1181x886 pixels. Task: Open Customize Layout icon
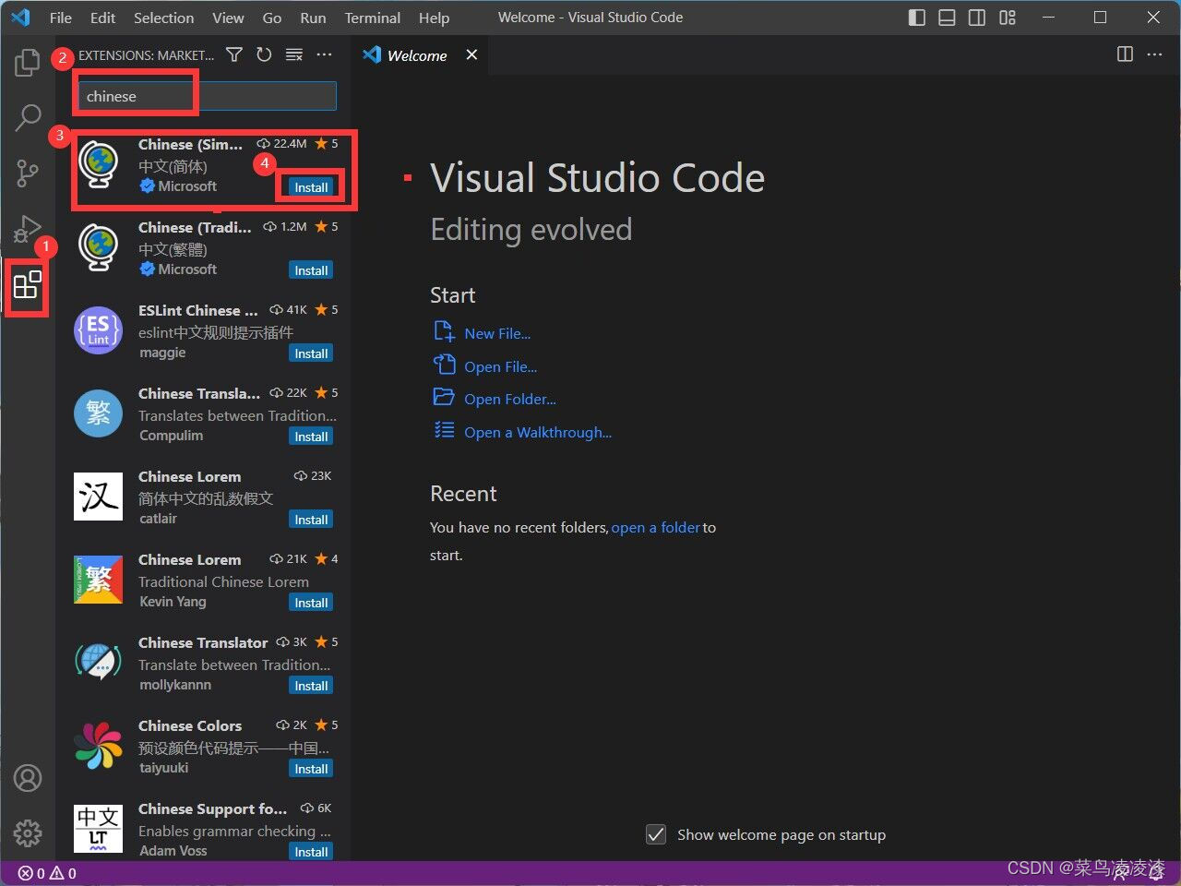[1008, 18]
